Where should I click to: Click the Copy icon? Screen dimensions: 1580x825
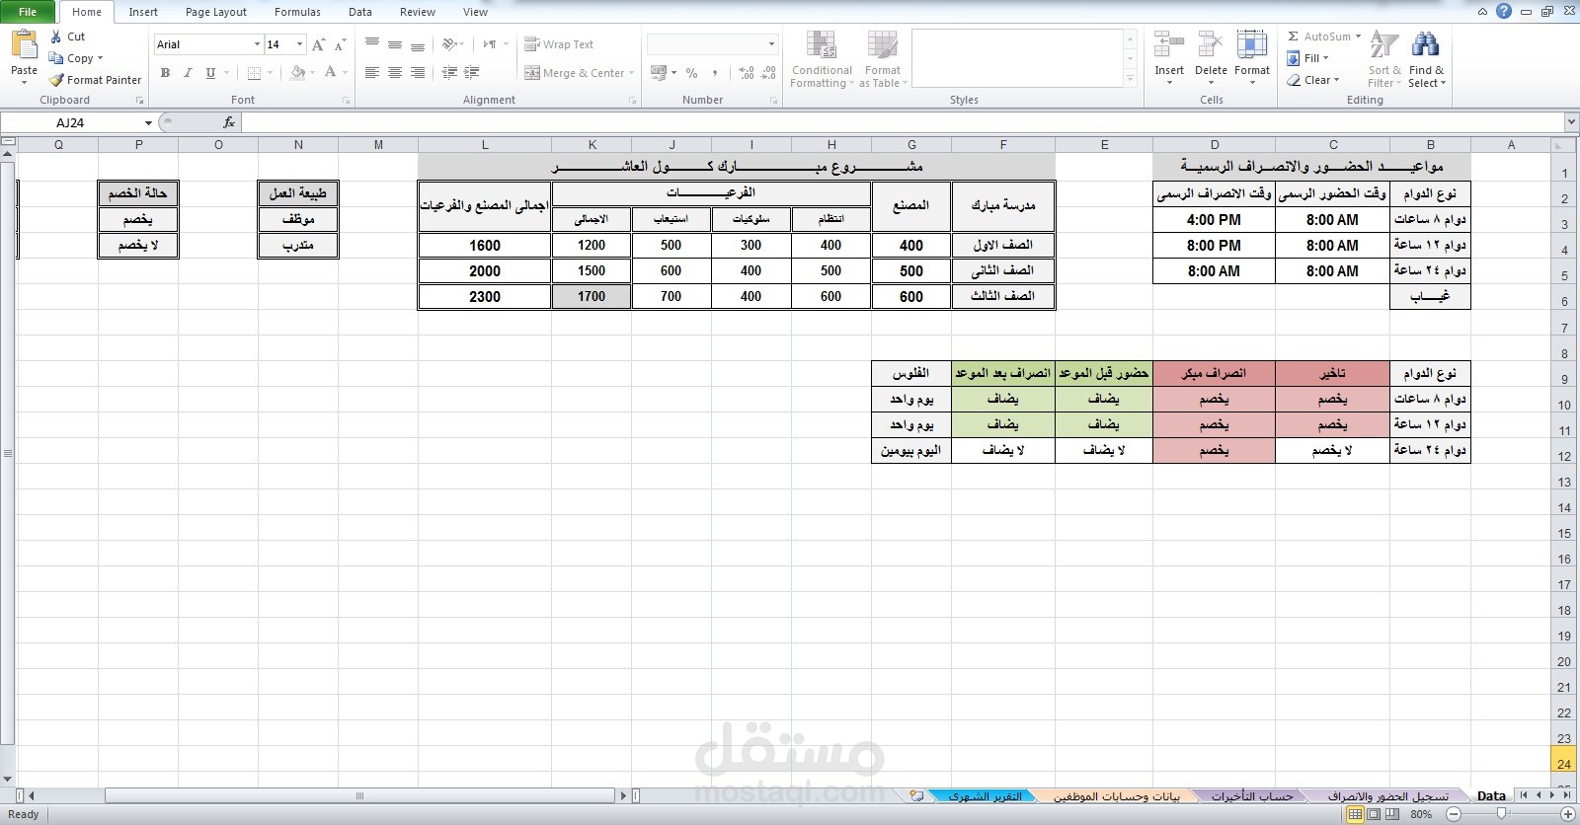56,58
